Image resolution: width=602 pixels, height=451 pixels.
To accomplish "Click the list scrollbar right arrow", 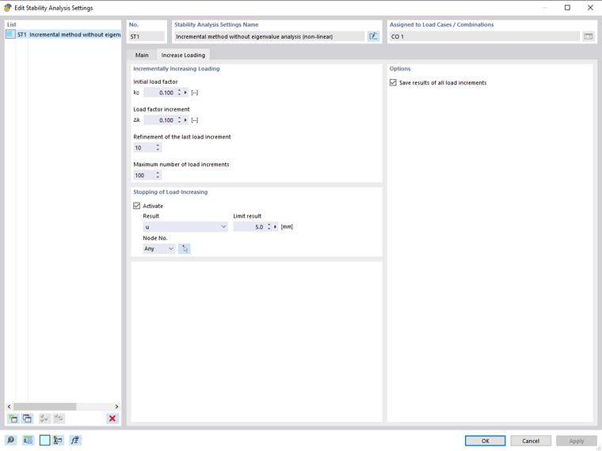I will 116,407.
